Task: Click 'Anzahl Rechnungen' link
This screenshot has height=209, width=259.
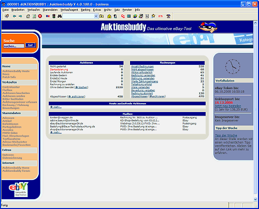Action: pyautogui.click(x=142, y=66)
